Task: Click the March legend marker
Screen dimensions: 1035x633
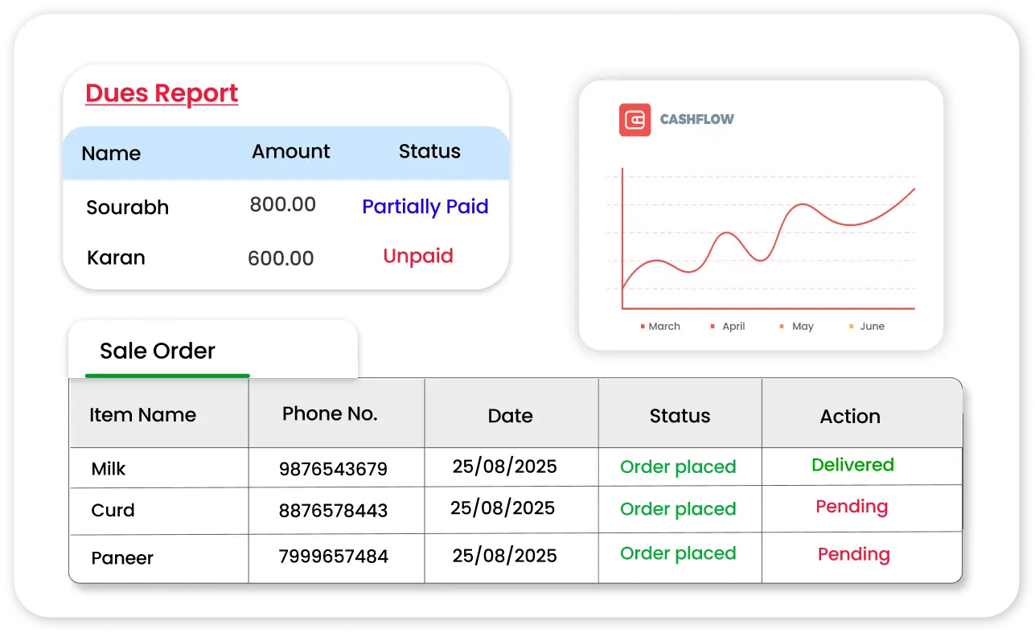Action: click(643, 327)
